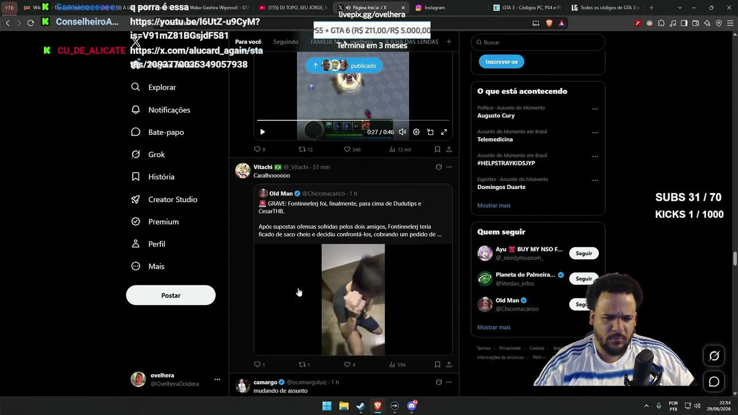738x415 pixels.
Task: Like Vitachi's post with 4 likes
Action: pos(349,364)
